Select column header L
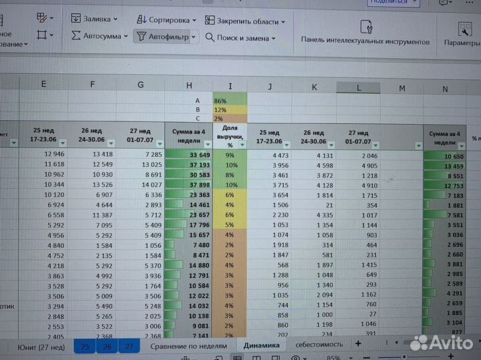This screenshot has height=360, width=481. click(x=358, y=87)
